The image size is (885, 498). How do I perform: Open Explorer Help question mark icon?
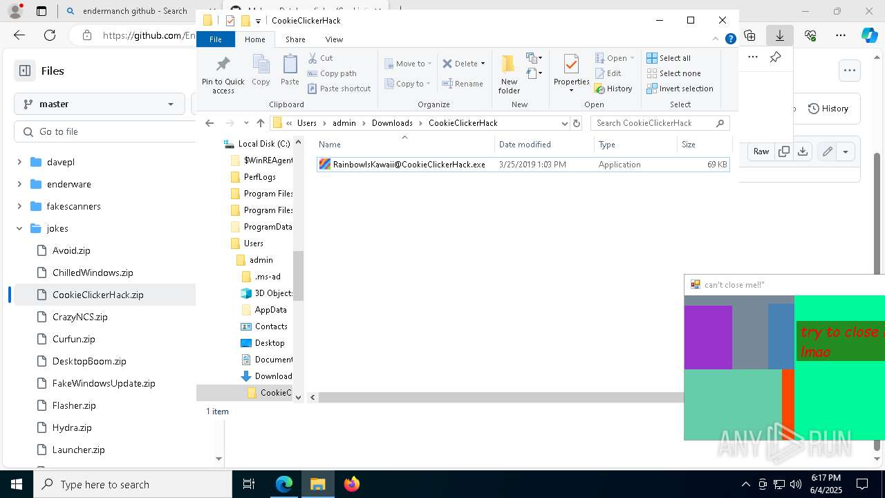(x=730, y=39)
